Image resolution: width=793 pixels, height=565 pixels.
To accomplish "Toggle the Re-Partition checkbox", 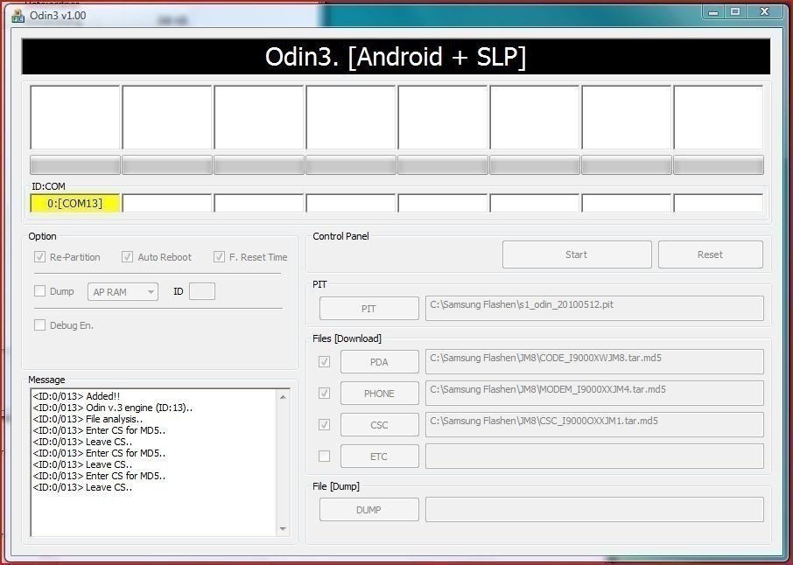I will point(39,257).
